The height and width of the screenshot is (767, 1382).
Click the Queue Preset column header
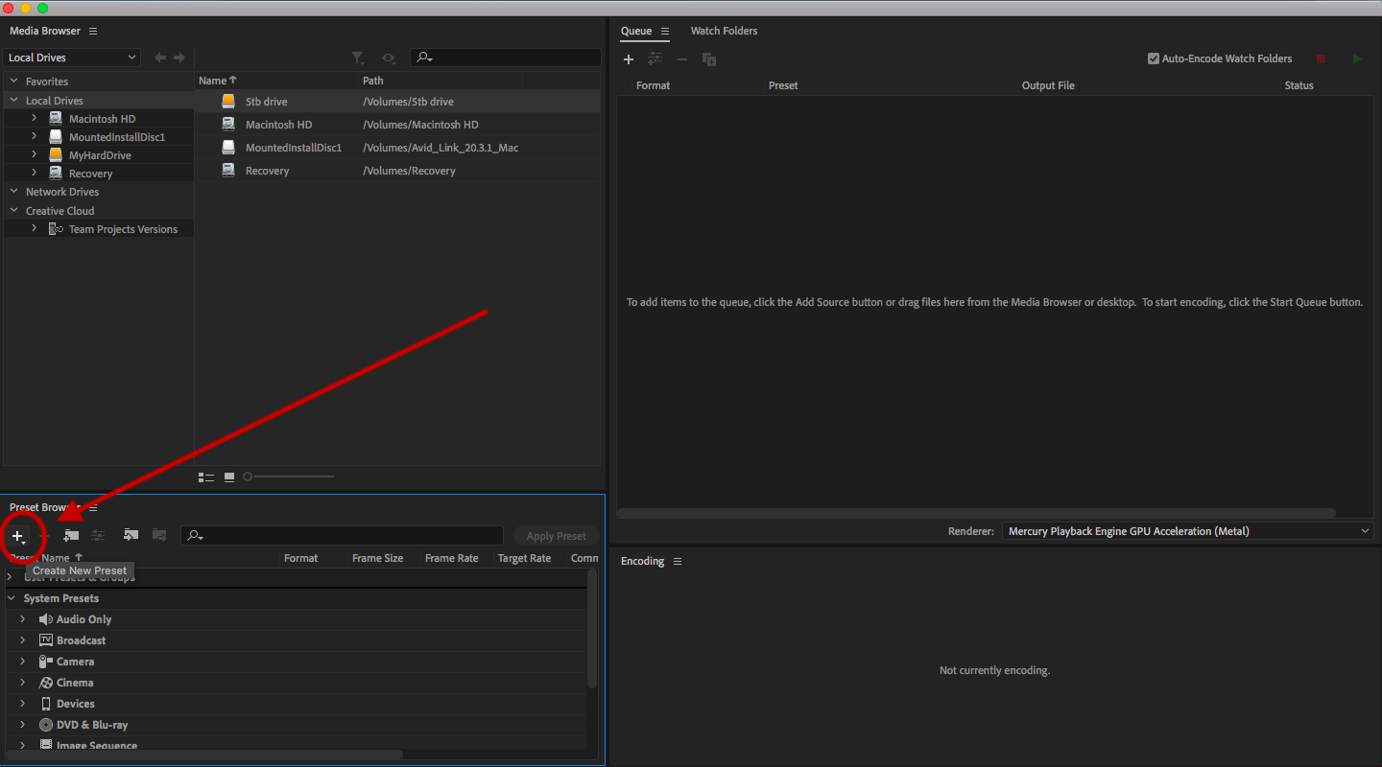click(x=783, y=85)
